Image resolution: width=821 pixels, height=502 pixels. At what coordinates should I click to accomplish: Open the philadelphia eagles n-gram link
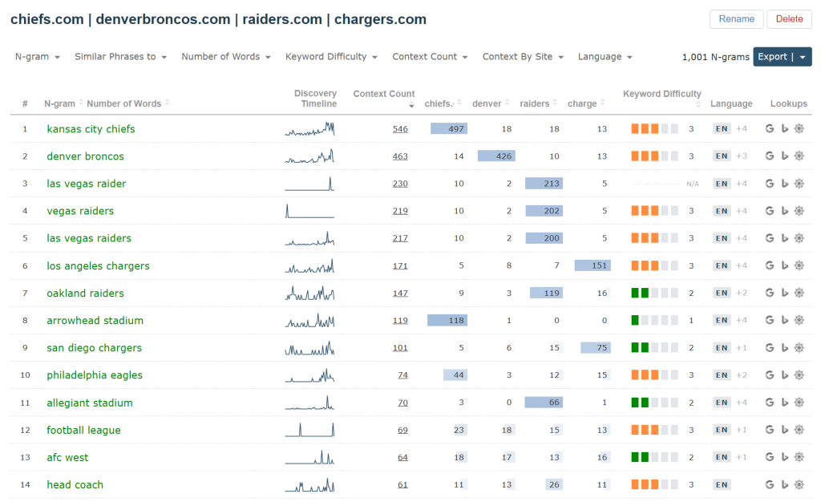click(95, 375)
